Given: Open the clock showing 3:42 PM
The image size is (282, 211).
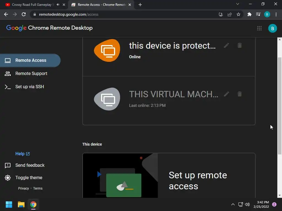Looking at the screenshot, I should tap(261, 204).
